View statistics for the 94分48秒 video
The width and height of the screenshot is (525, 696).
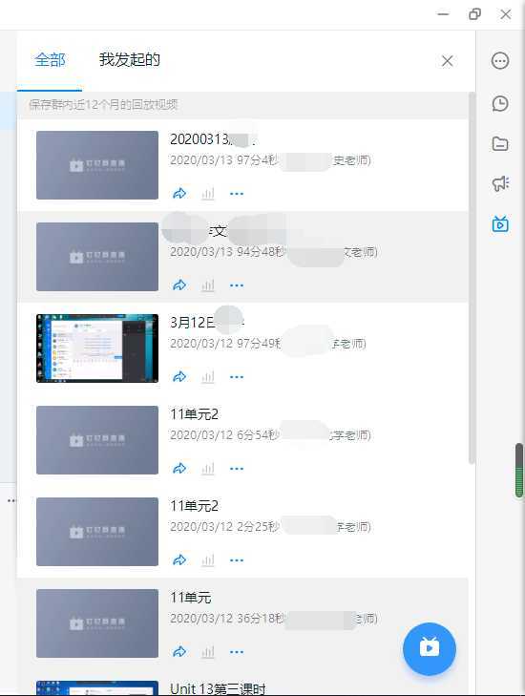pos(208,285)
